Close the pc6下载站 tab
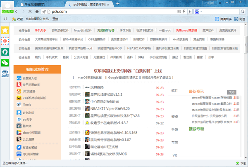The width and height of the screenshot is (248, 167). coord(108,5)
